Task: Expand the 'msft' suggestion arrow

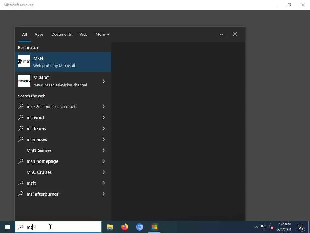Action: pos(104,183)
